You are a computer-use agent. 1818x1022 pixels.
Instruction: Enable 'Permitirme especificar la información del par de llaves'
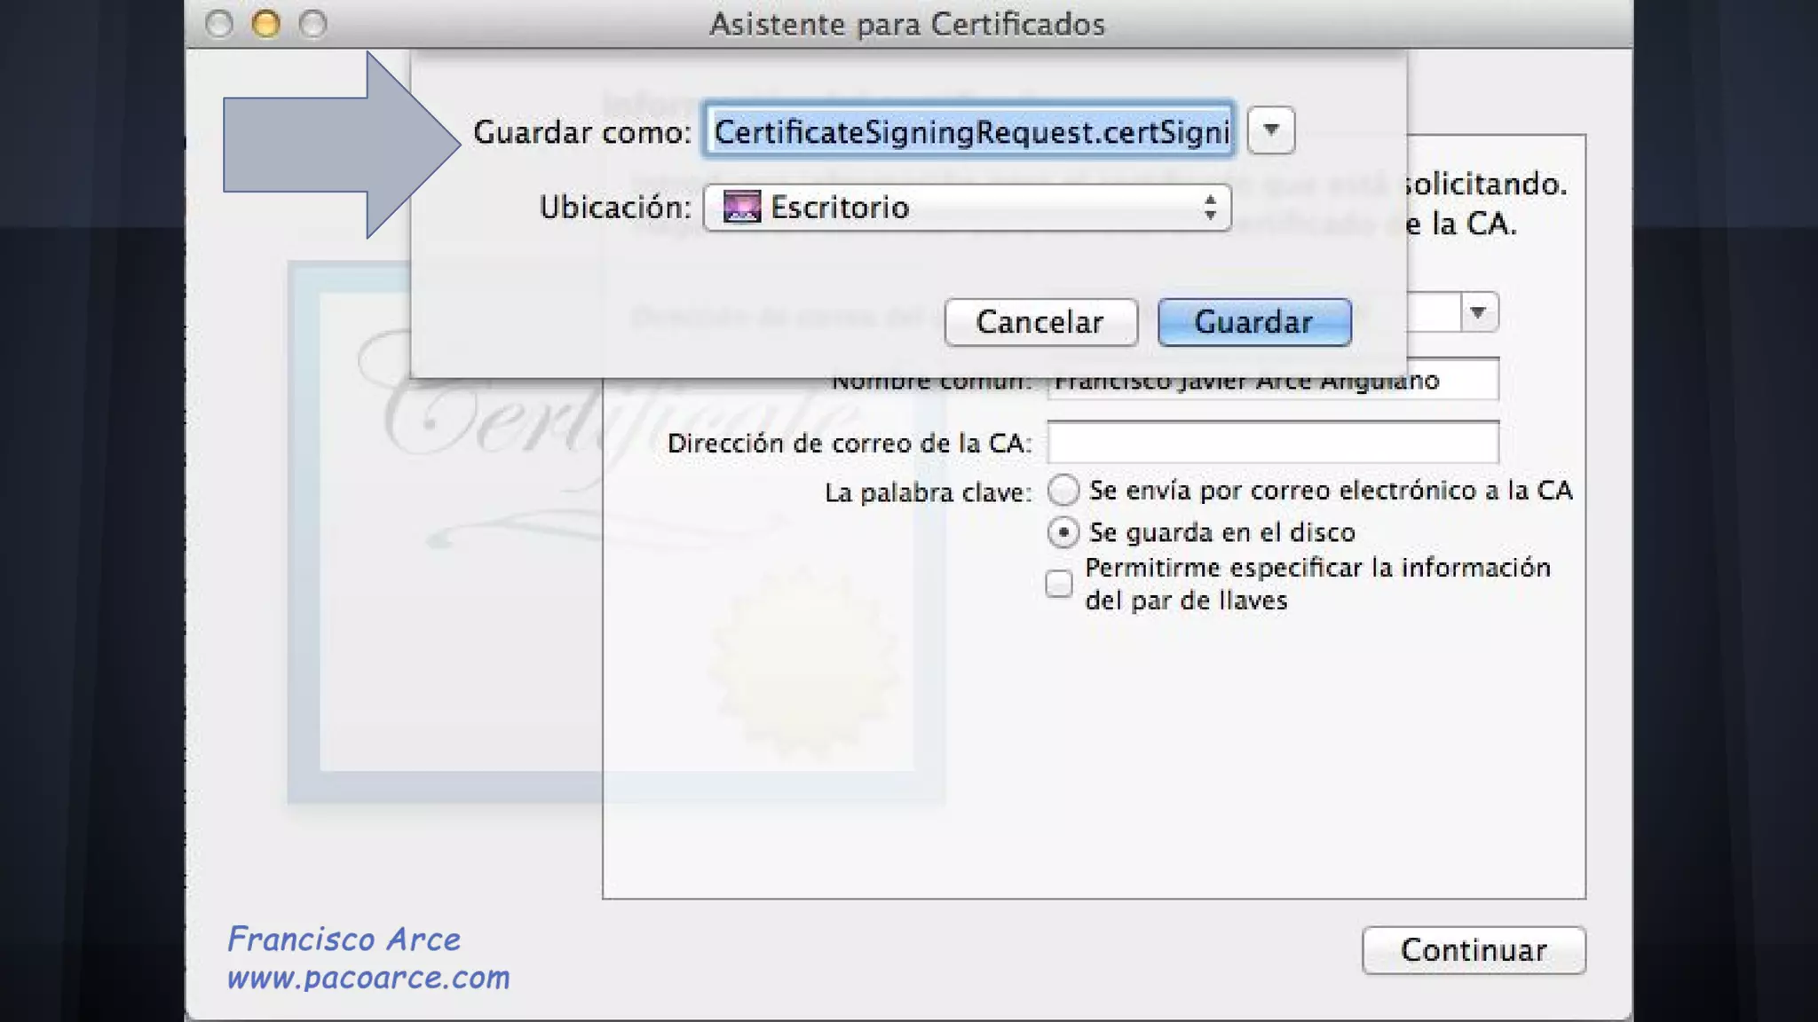[x=1058, y=584]
